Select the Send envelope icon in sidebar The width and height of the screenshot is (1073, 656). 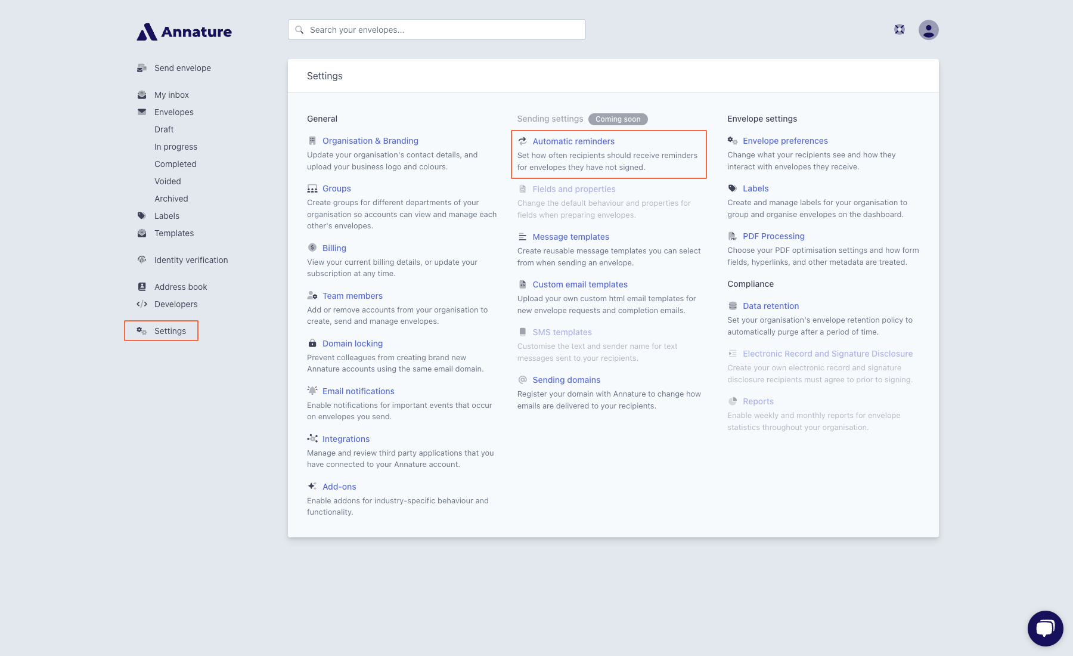[142, 68]
